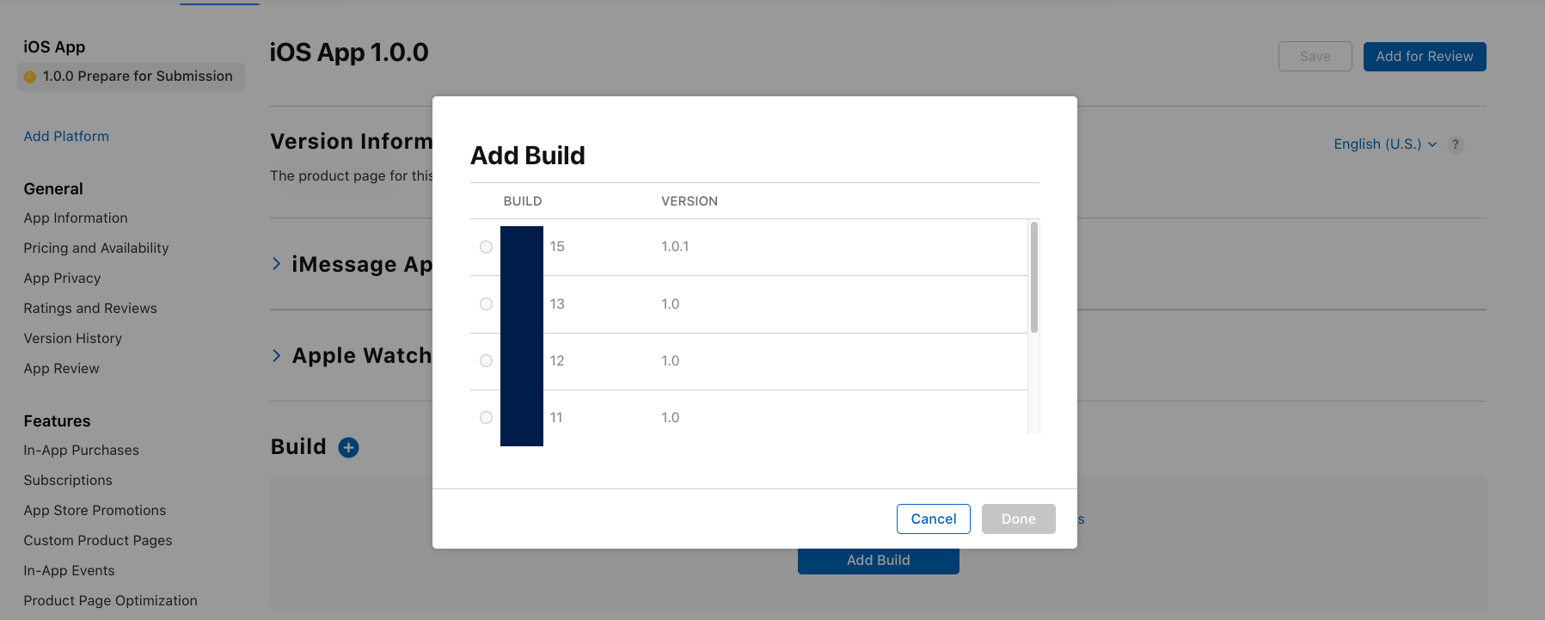
Task: Click the Add Platform link
Action: [x=66, y=137]
